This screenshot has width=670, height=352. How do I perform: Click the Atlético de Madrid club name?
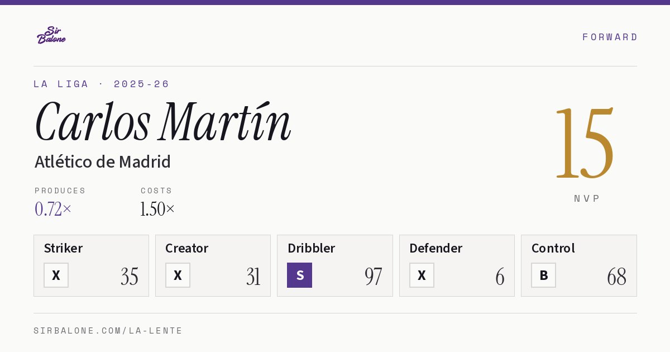[103, 162]
